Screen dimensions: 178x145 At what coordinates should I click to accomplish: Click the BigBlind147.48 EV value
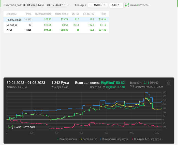pyautogui.click(x=115, y=87)
